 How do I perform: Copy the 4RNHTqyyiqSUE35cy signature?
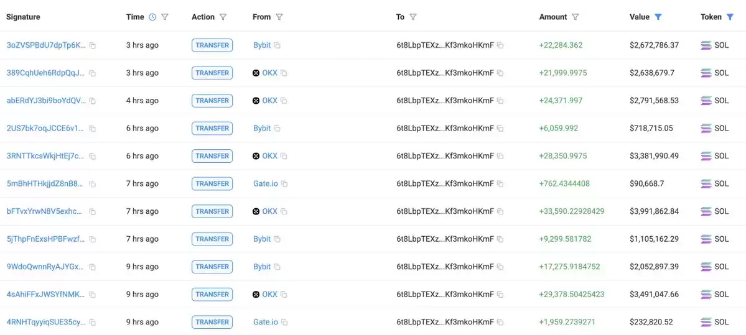(x=93, y=322)
